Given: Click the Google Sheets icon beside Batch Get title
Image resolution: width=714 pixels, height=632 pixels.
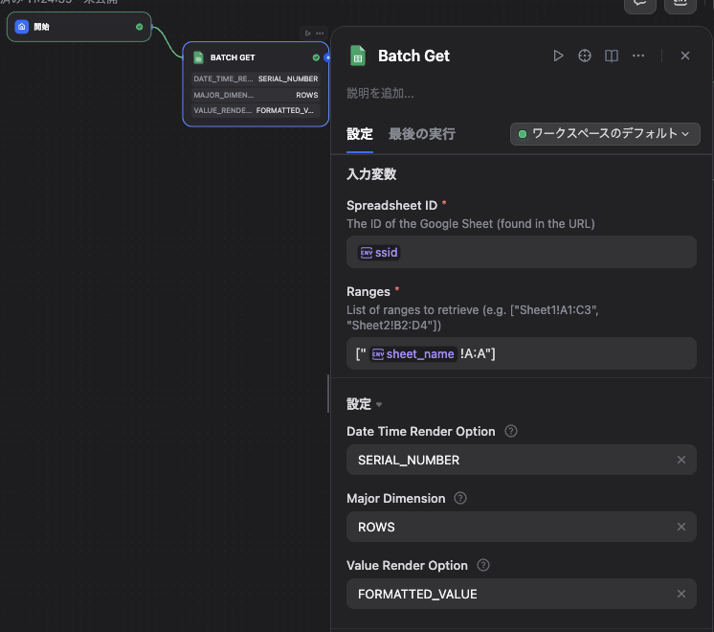Looking at the screenshot, I should coord(357,56).
